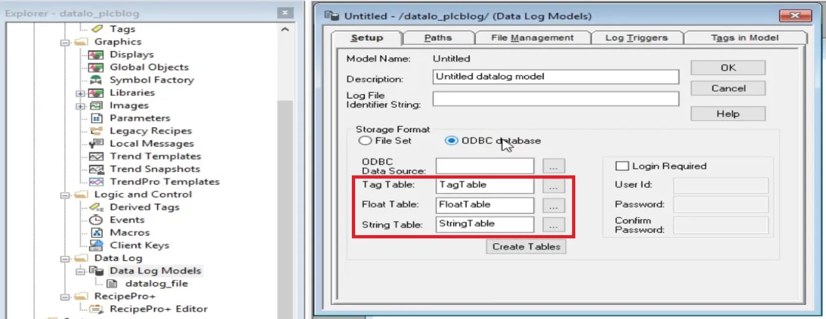Click the Symbol Factory icon
This screenshot has width=826, height=319.
click(x=97, y=80)
